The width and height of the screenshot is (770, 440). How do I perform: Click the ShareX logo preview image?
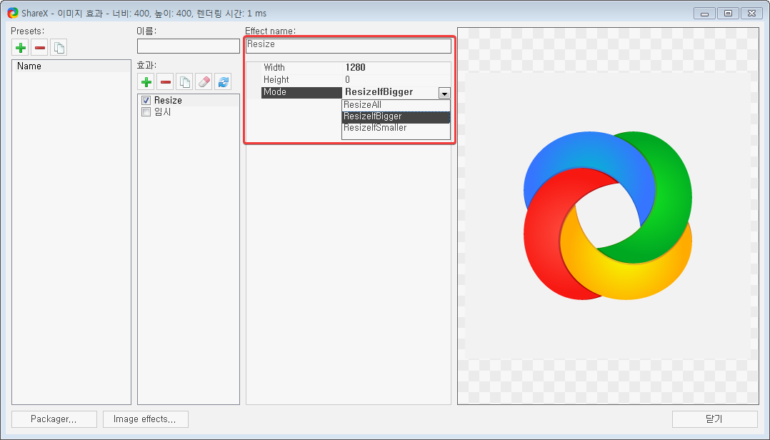608,216
